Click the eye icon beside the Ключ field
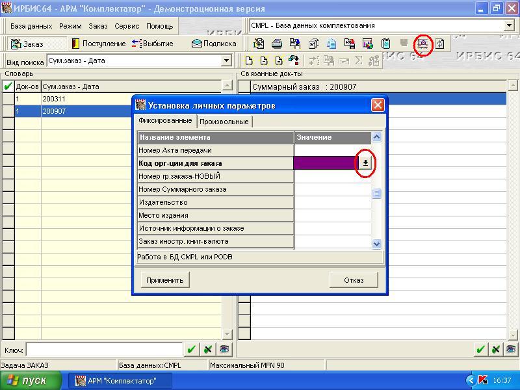 (224, 350)
